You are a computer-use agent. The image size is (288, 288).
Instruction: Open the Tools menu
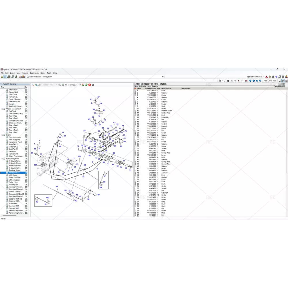[49, 73]
